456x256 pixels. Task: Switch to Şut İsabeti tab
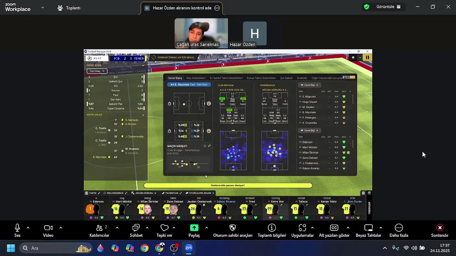[286, 78]
